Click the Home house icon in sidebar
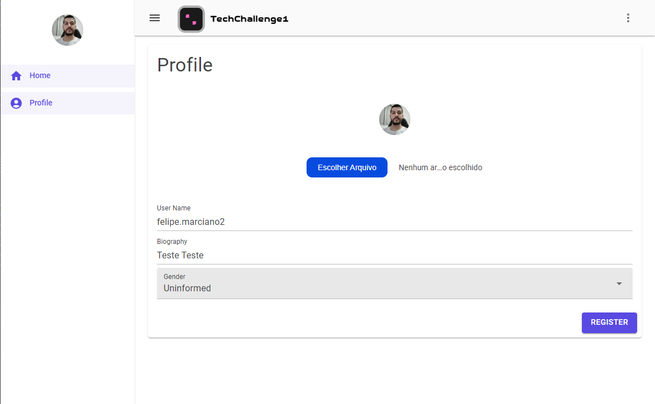This screenshot has width=655, height=404. tap(16, 75)
